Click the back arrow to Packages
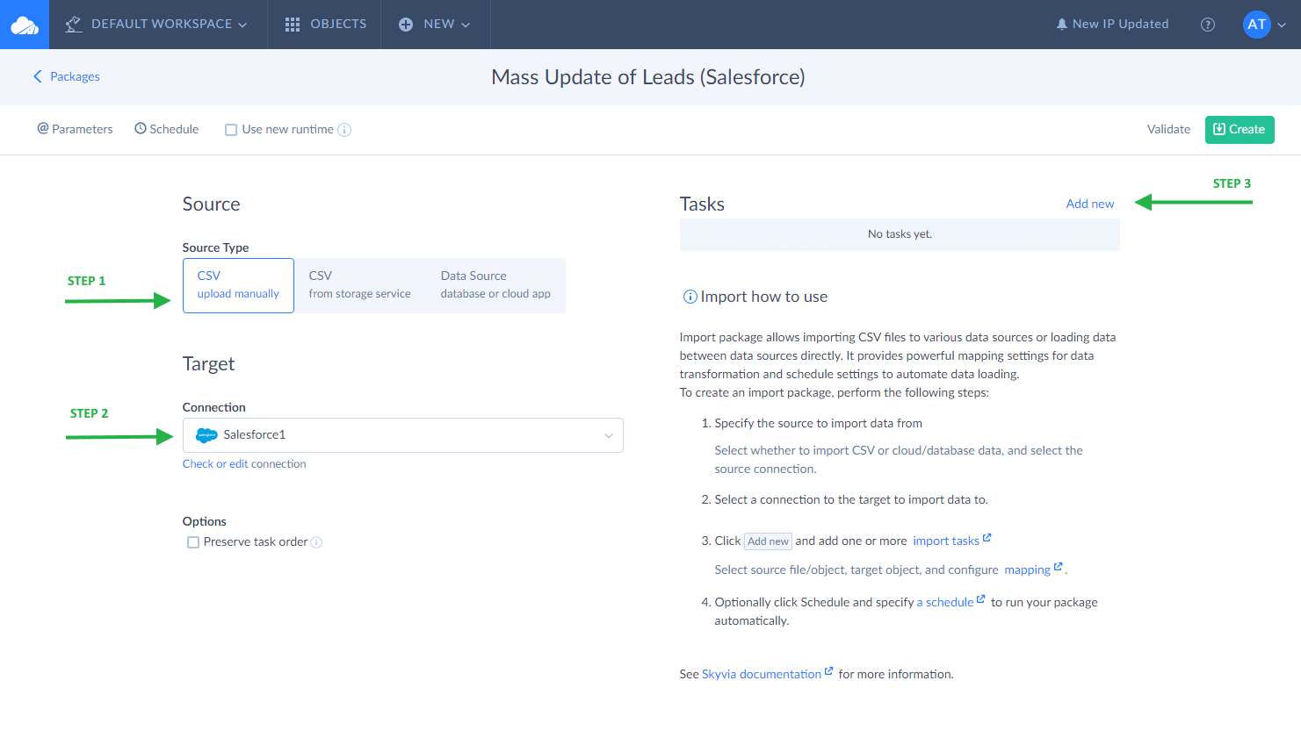The image size is (1301, 731). tap(38, 76)
